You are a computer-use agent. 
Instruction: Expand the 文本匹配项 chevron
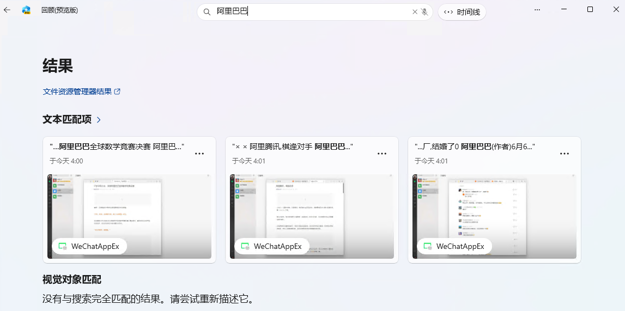coord(99,120)
